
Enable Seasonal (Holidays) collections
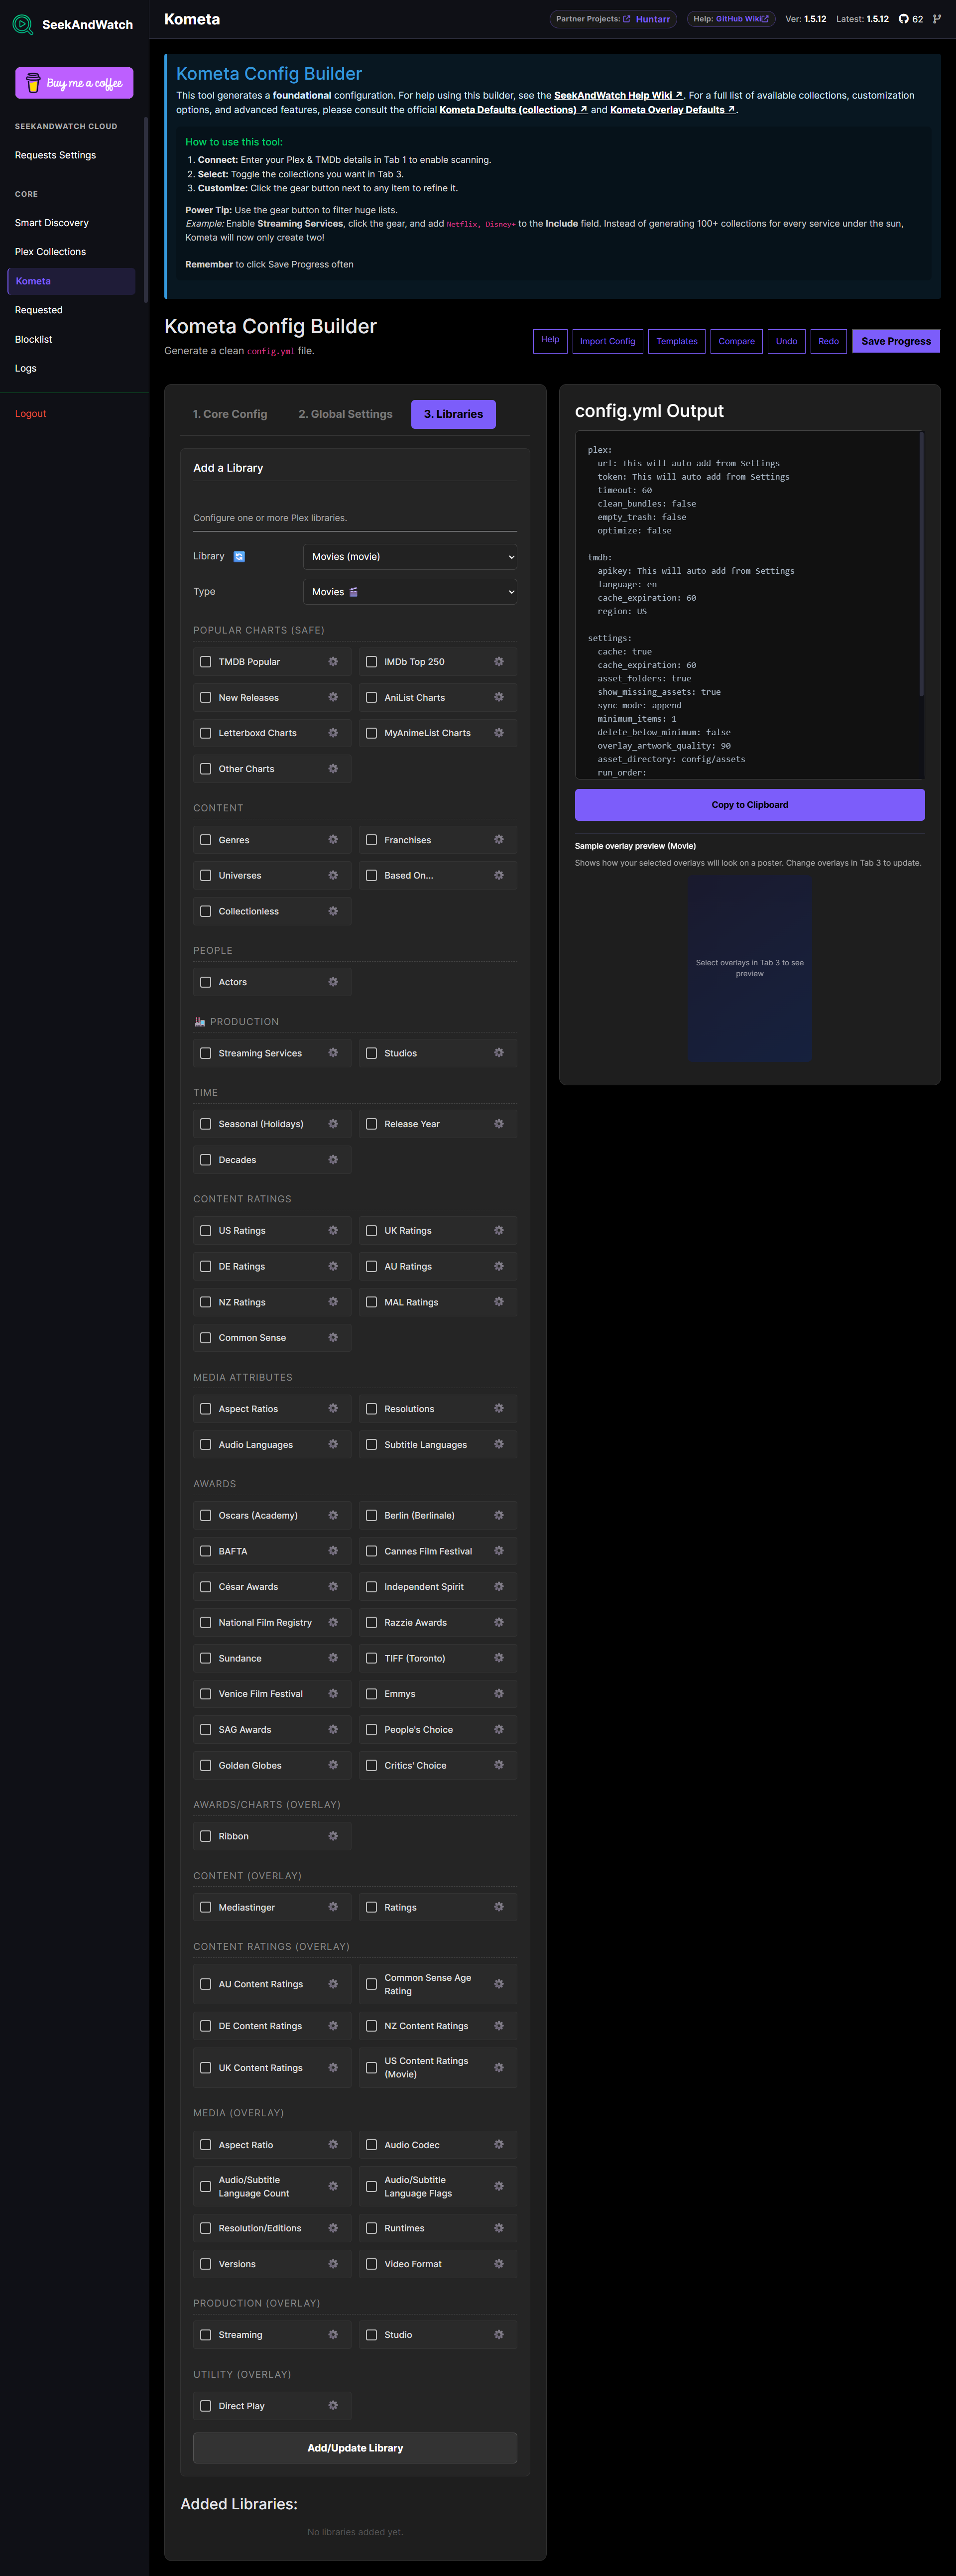206,1124
